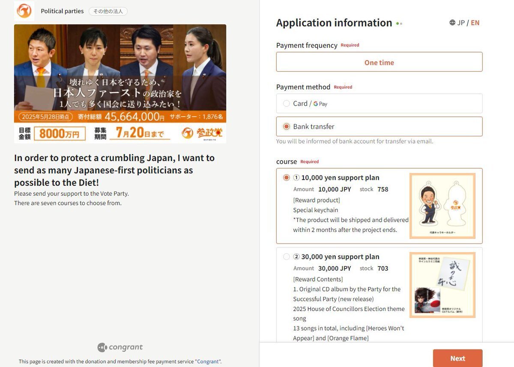This screenshot has width=514, height=367.
Task: Click the course section label
Action: [287, 161]
